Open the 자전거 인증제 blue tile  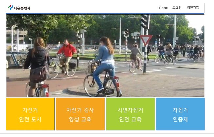[x=181, y=114]
